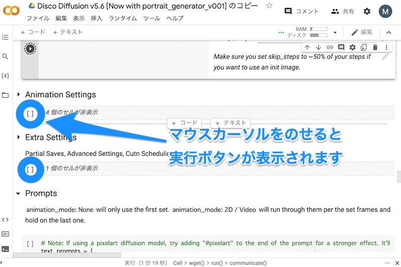Open the RAM/disk runtime dropdown arrow
Image resolution: width=401 pixels, height=267 pixels.
point(335,33)
